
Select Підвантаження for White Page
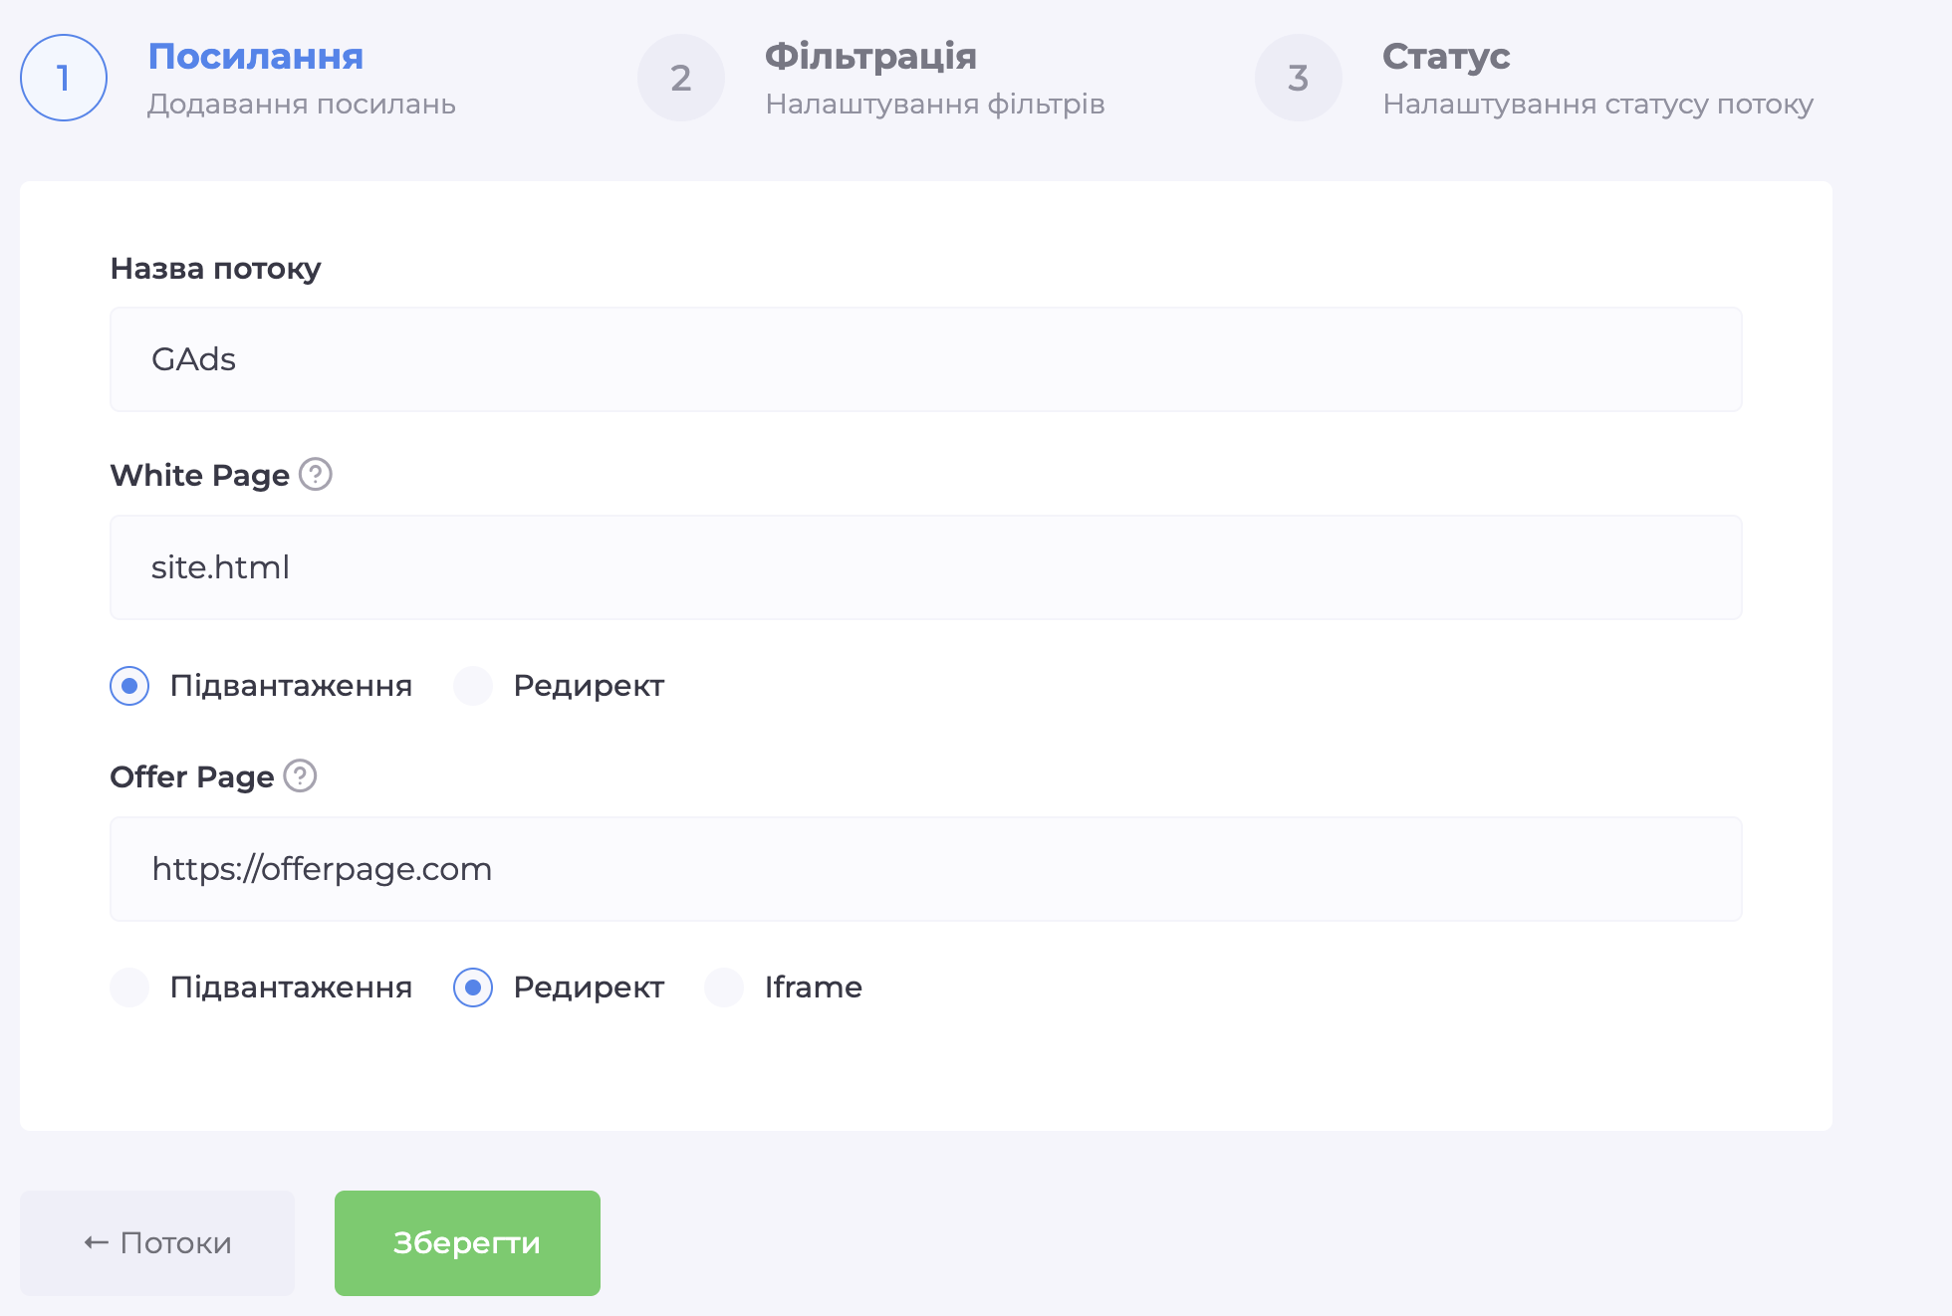(129, 686)
